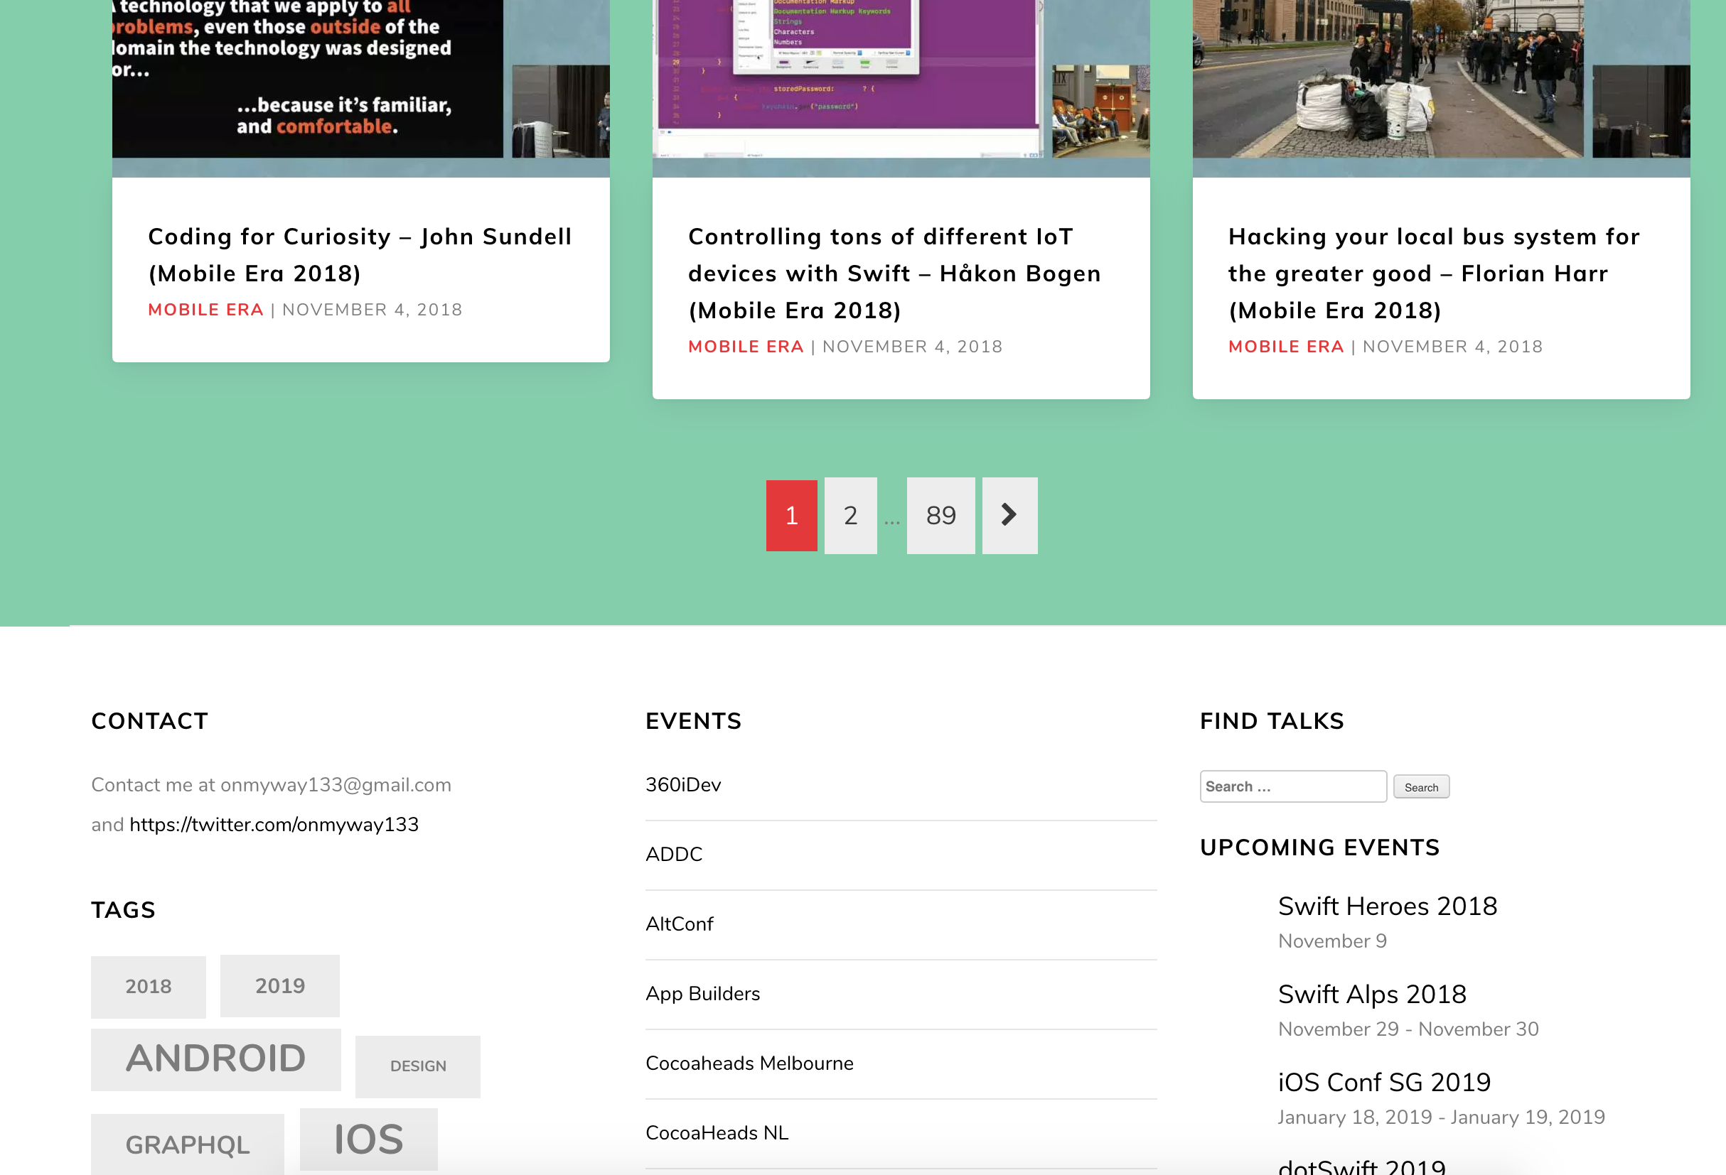Open the Coding for Curiosity talk
Viewport: 1726px width, 1175px height.
(360, 254)
